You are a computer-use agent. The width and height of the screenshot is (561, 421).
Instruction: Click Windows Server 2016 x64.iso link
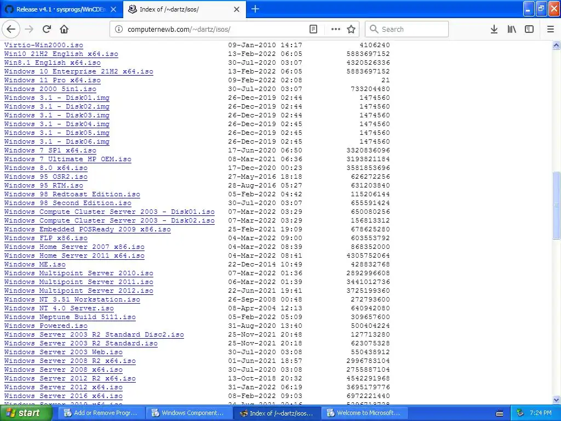64,396
